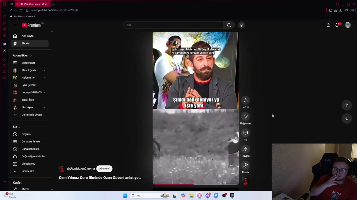This screenshot has height=200, width=357.
Task: Open Mesut Çevik subscription channel
Action: 30,70
